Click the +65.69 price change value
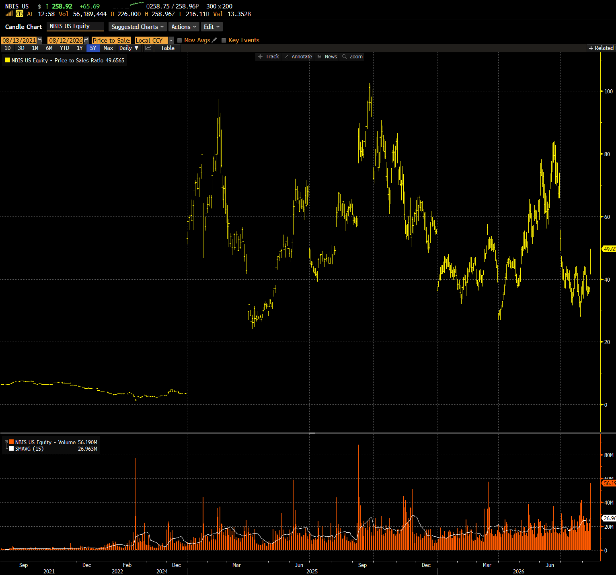Screen dimensions: 616x575 click(x=90, y=6)
